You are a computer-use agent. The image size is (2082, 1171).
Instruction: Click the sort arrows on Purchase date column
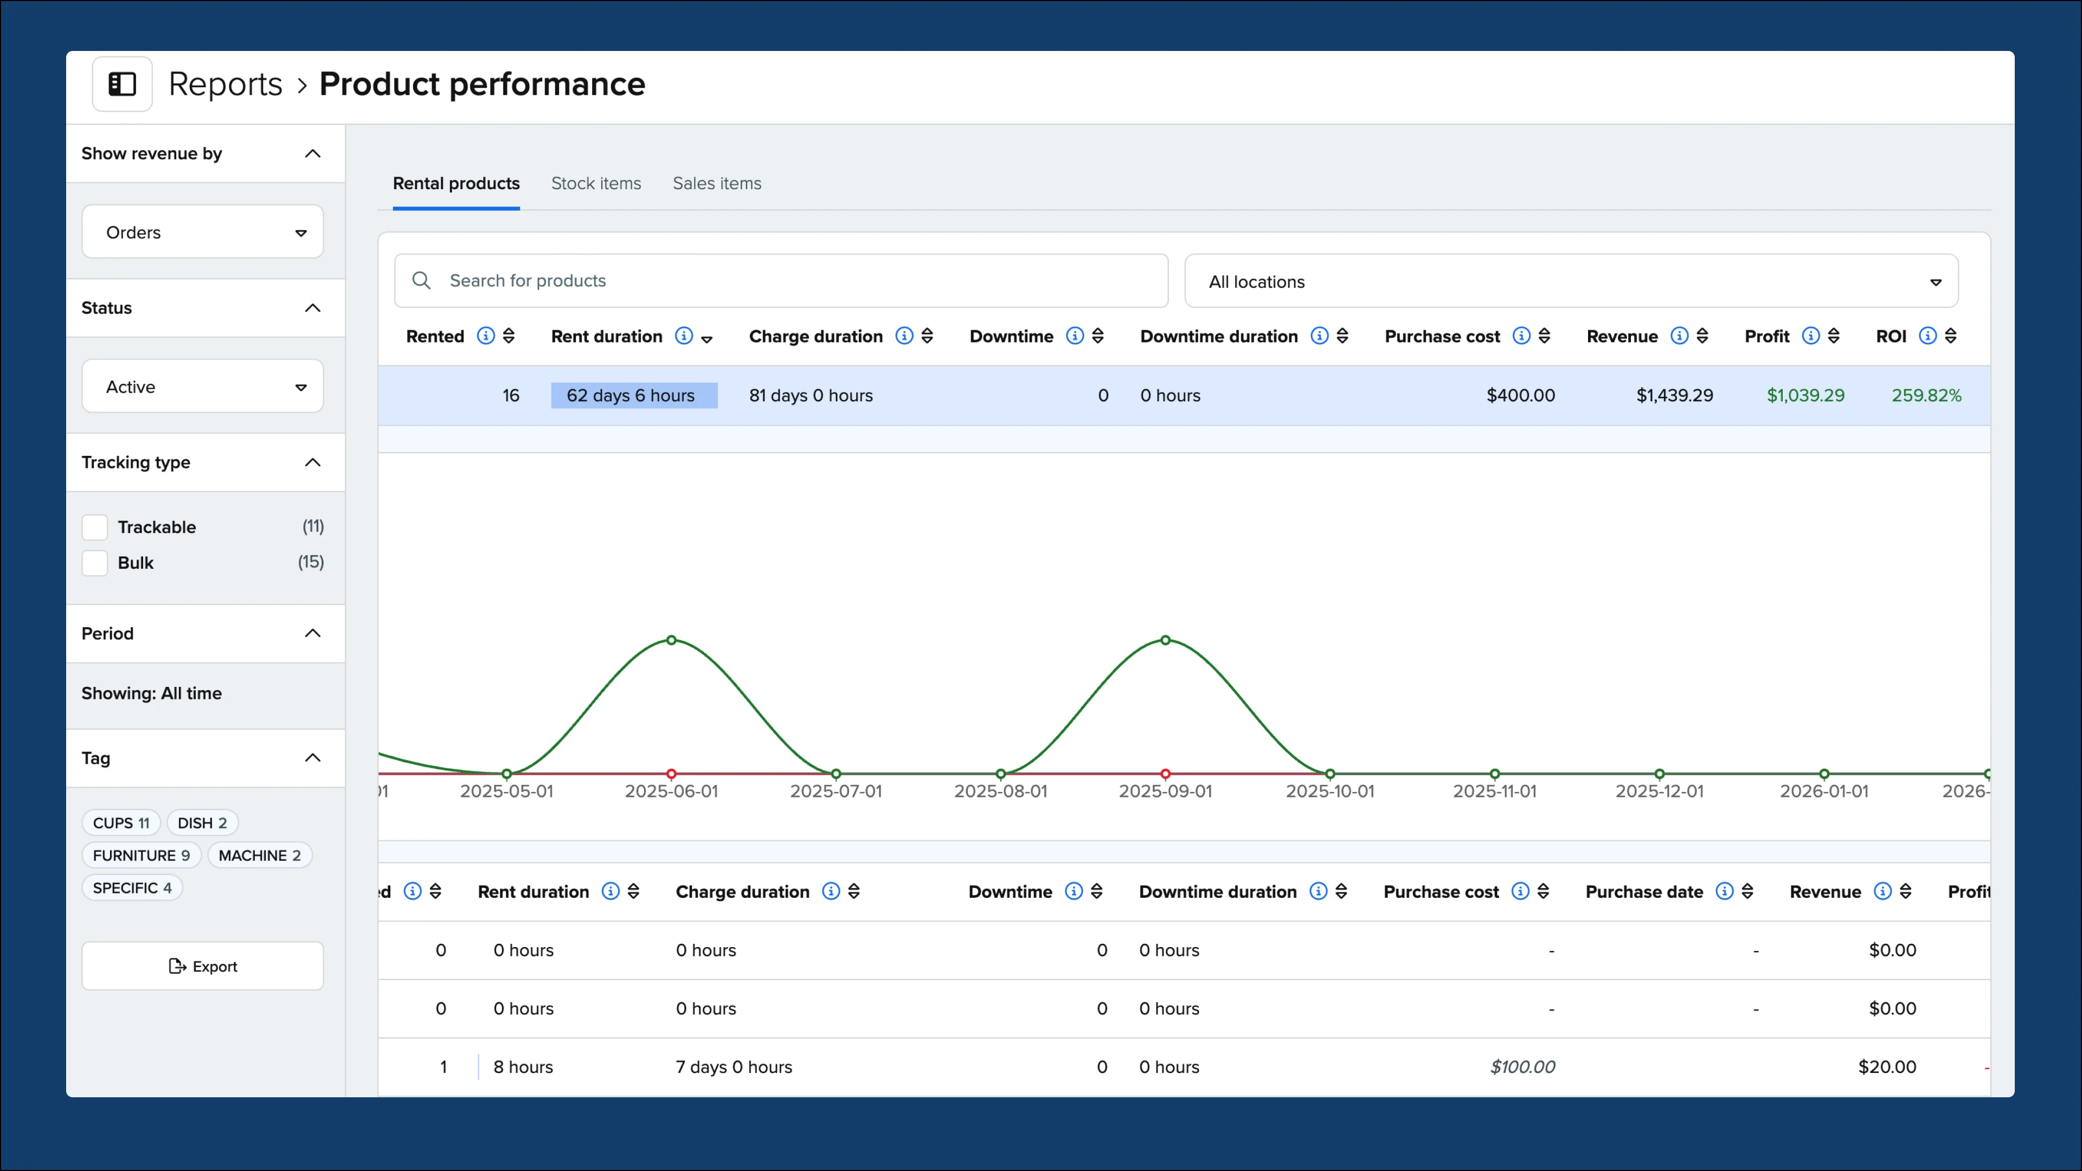1747,891
